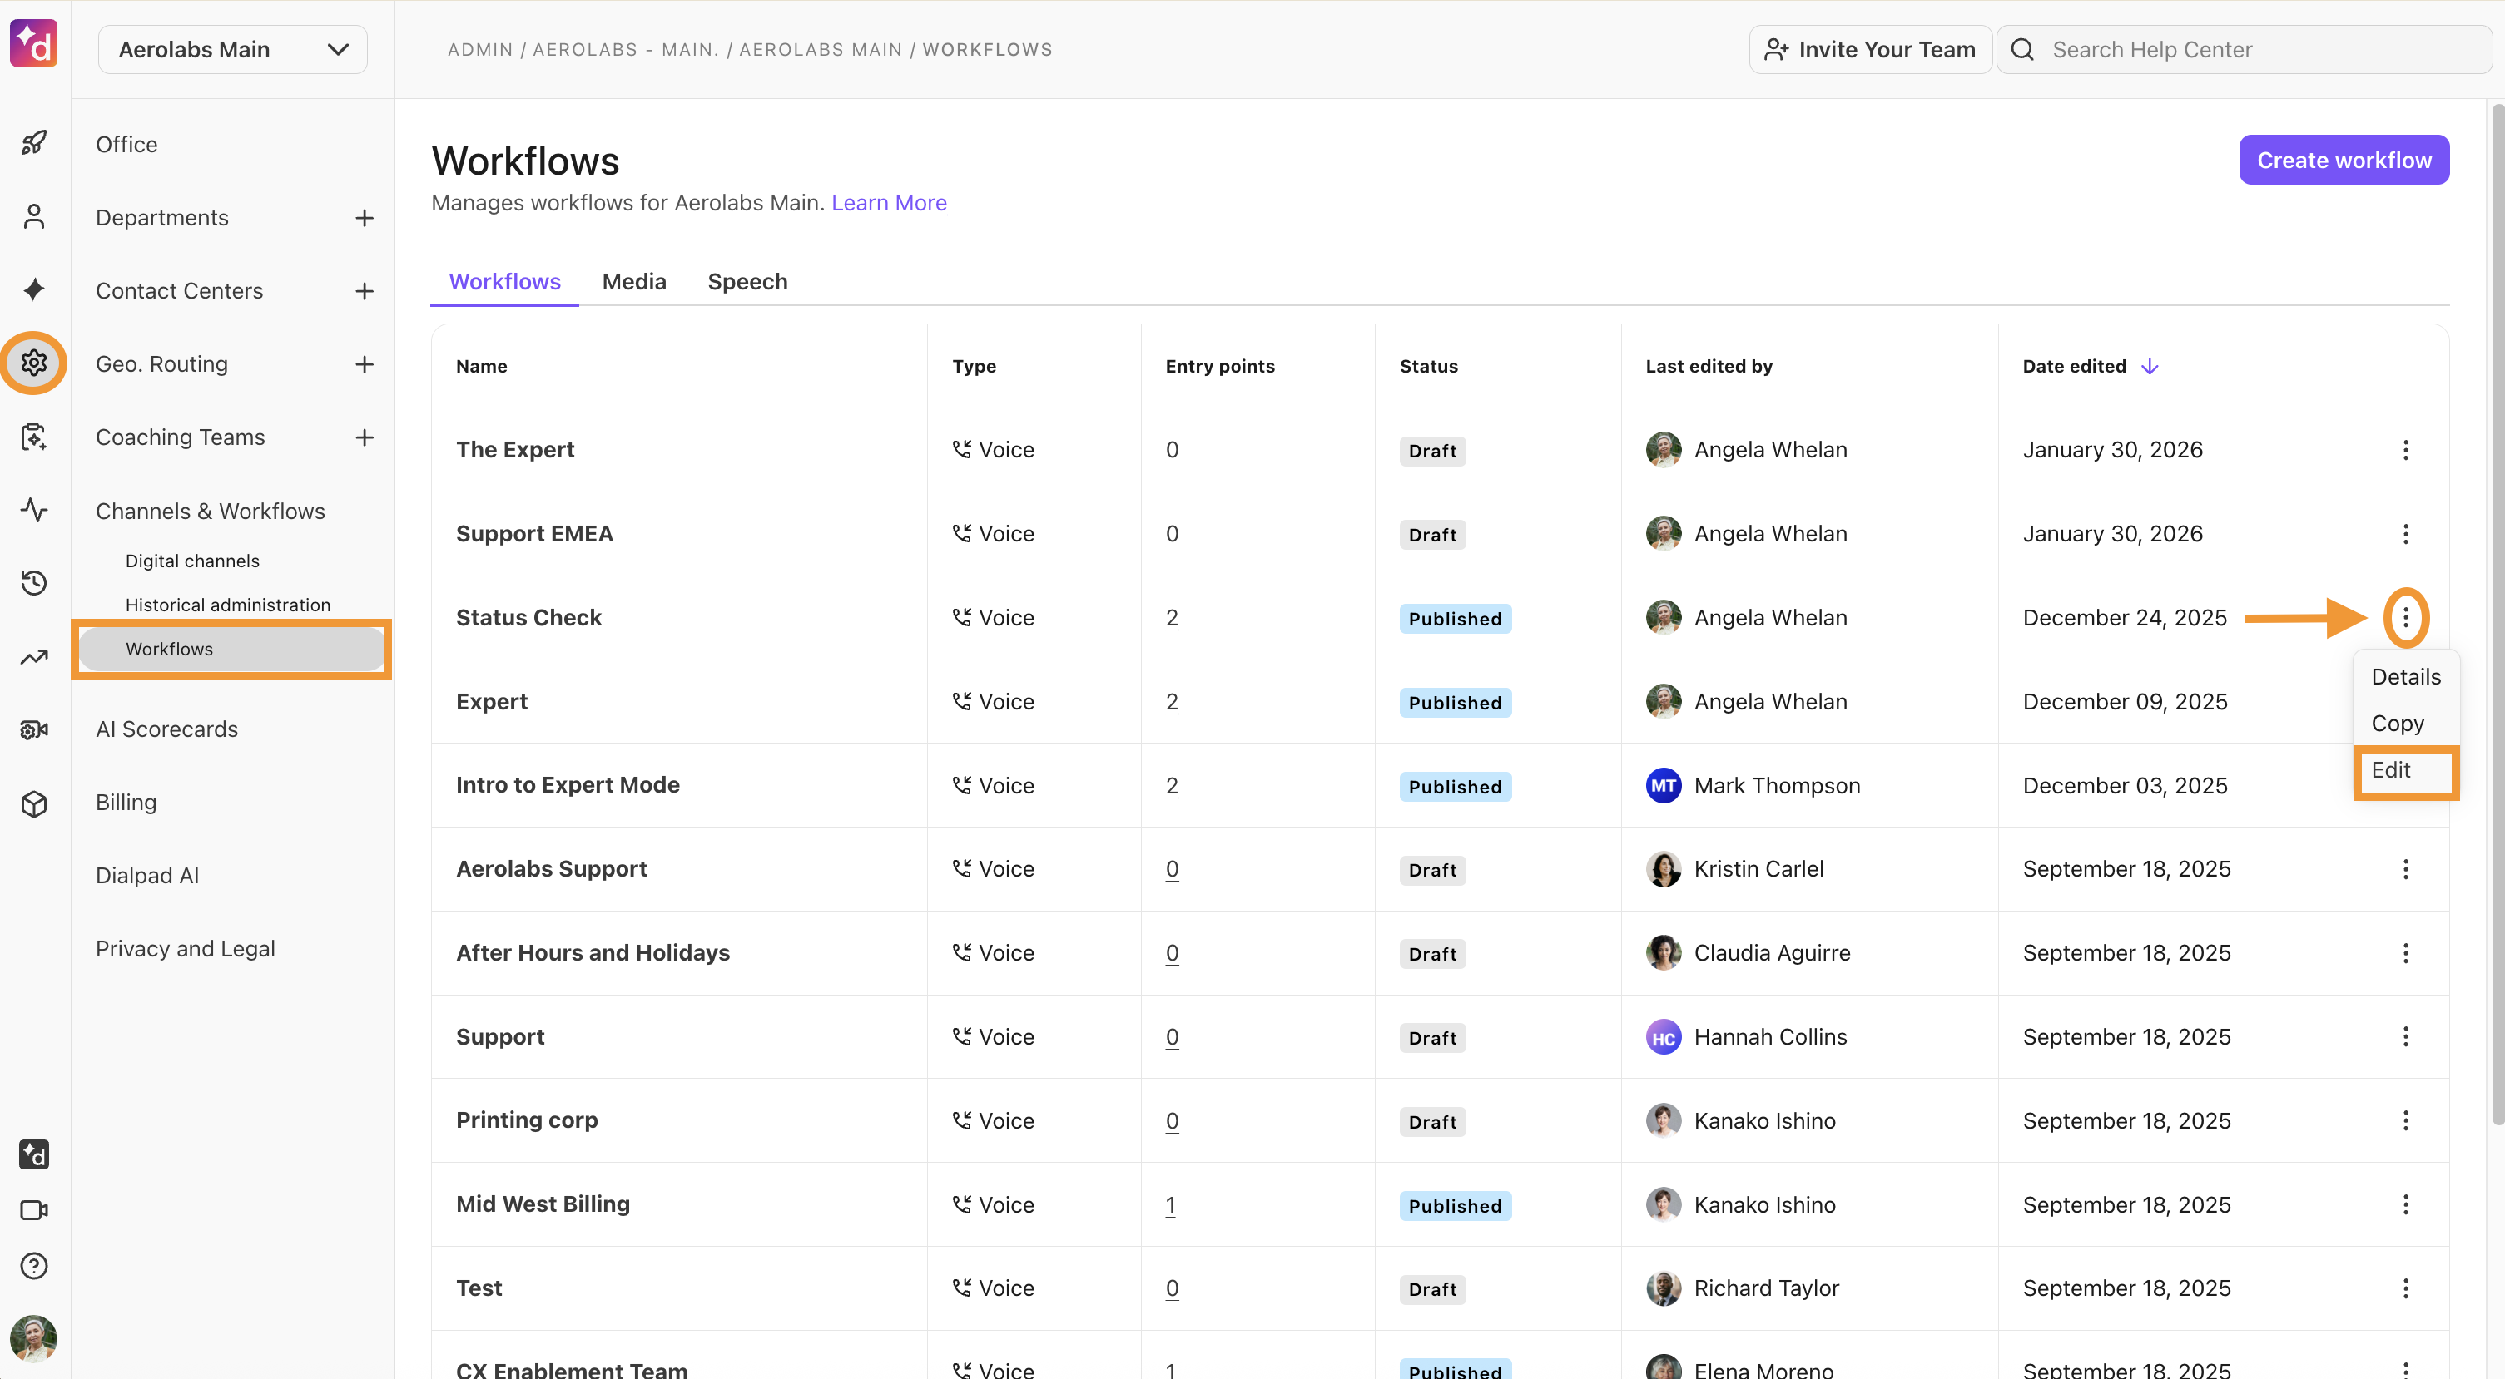Open the activity pulse sidebar icon
Image resolution: width=2505 pixels, height=1379 pixels.
coord(34,509)
